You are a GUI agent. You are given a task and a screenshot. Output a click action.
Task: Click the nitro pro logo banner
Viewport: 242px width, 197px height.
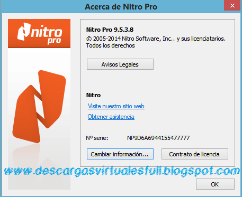click(39, 33)
